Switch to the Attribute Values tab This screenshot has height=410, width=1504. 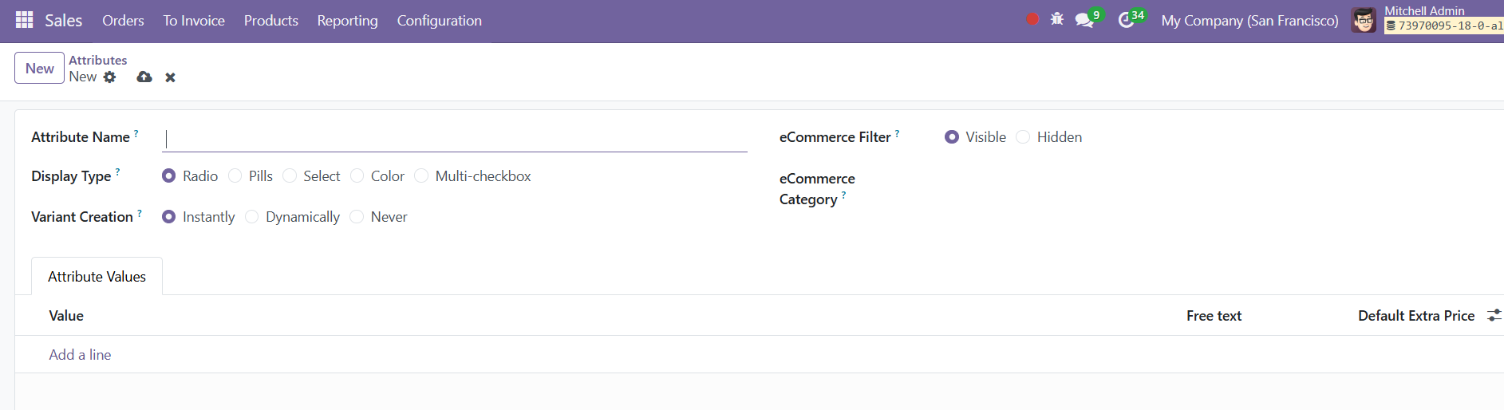click(97, 277)
